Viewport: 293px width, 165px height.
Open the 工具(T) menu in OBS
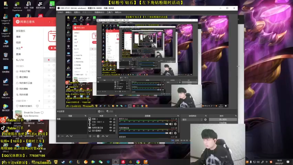110,12
